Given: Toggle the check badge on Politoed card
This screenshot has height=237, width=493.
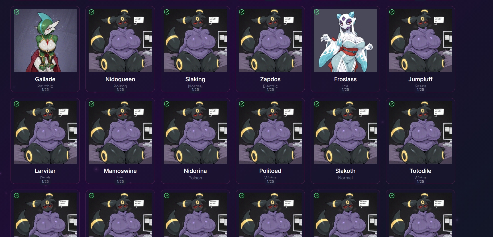Looking at the screenshot, I should coord(242,104).
